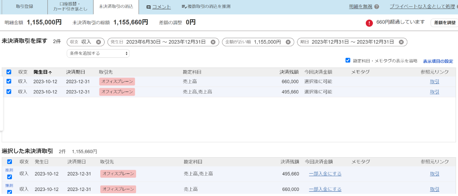
Task: Remove the 発生日 date range filter
Action: [213, 42]
